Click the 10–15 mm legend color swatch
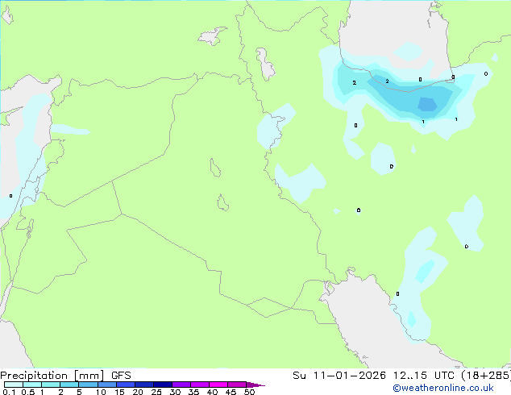511x395 pixels. 106,385
